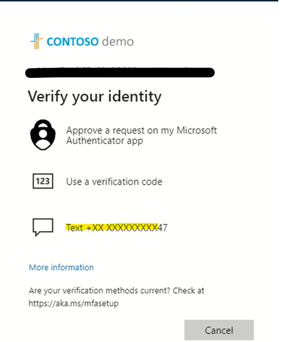Click the Contoso cross-shaped logo icon
This screenshot has width=285, height=342.
pos(36,41)
